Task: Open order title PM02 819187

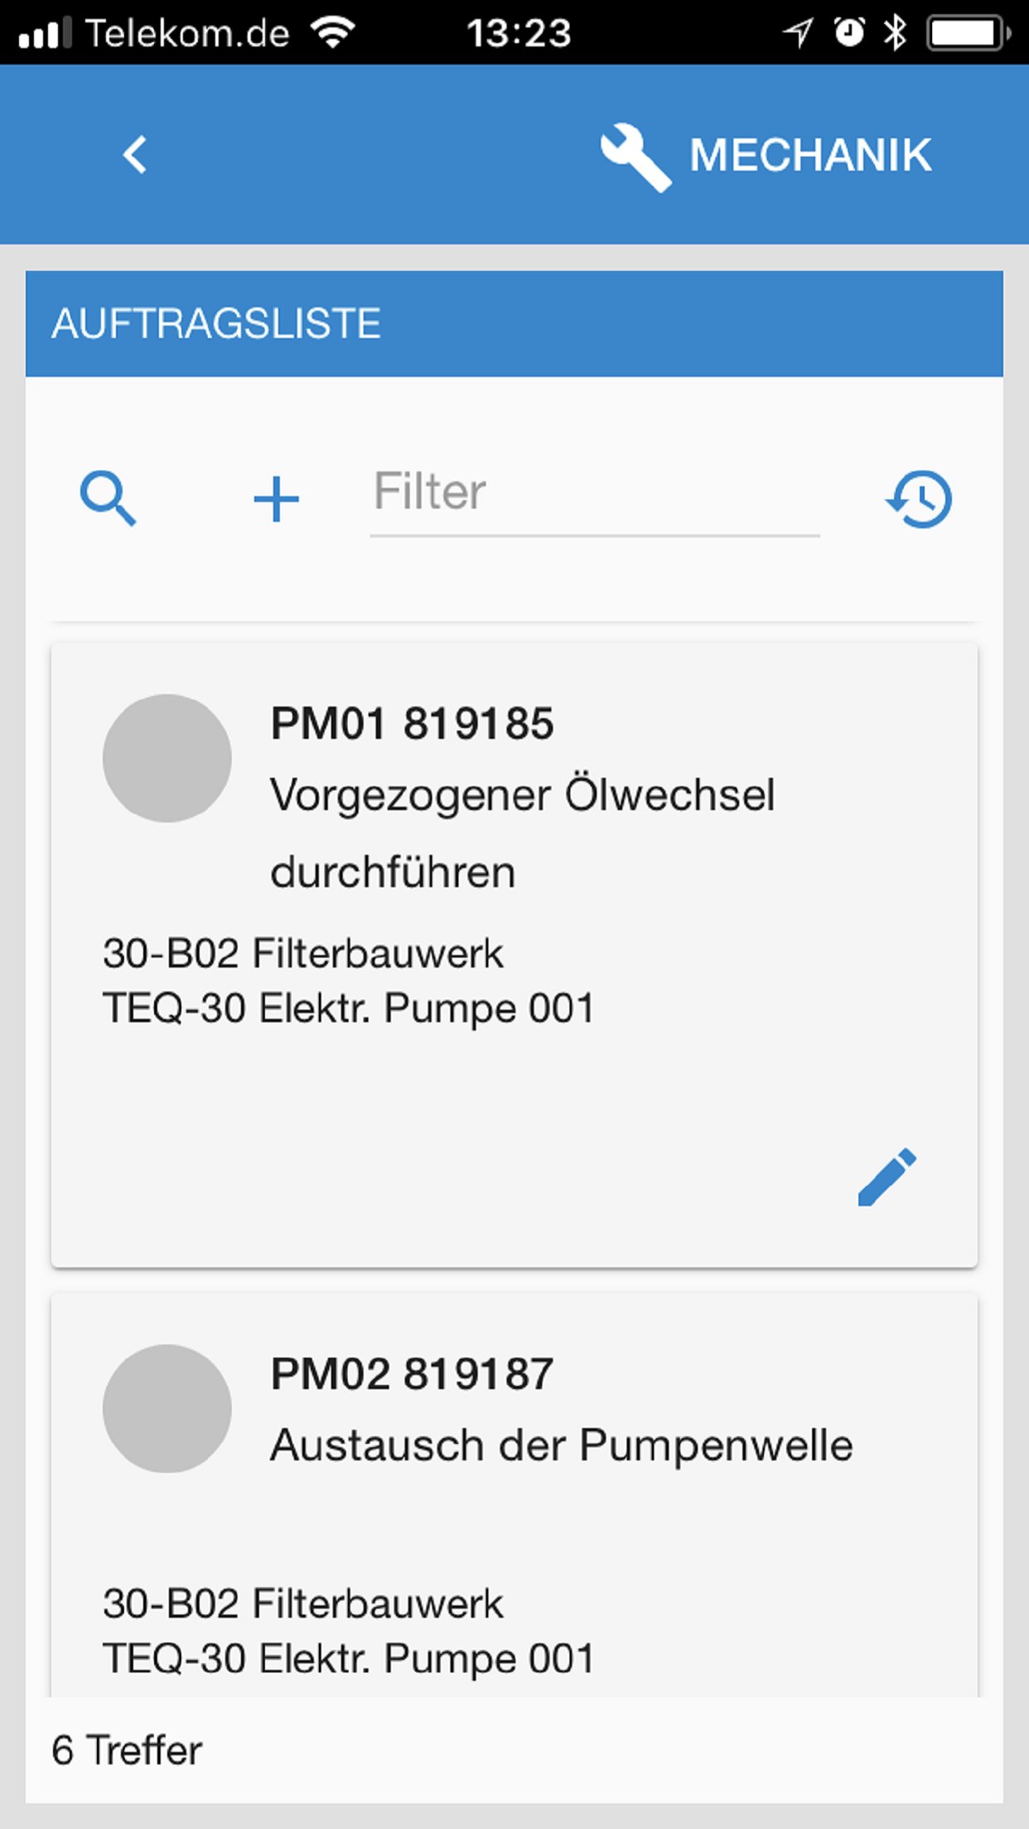Action: point(412,1373)
